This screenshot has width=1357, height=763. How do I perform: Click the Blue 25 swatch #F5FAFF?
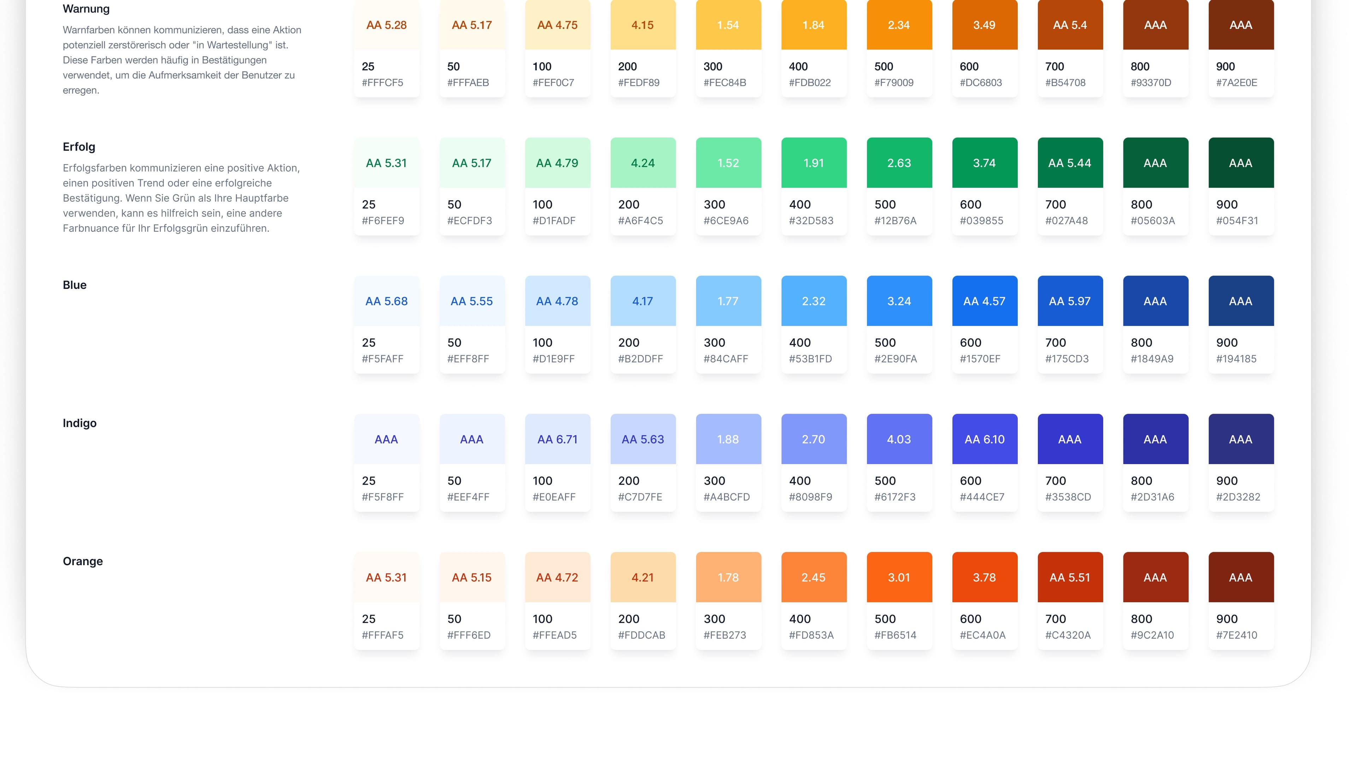click(x=386, y=301)
